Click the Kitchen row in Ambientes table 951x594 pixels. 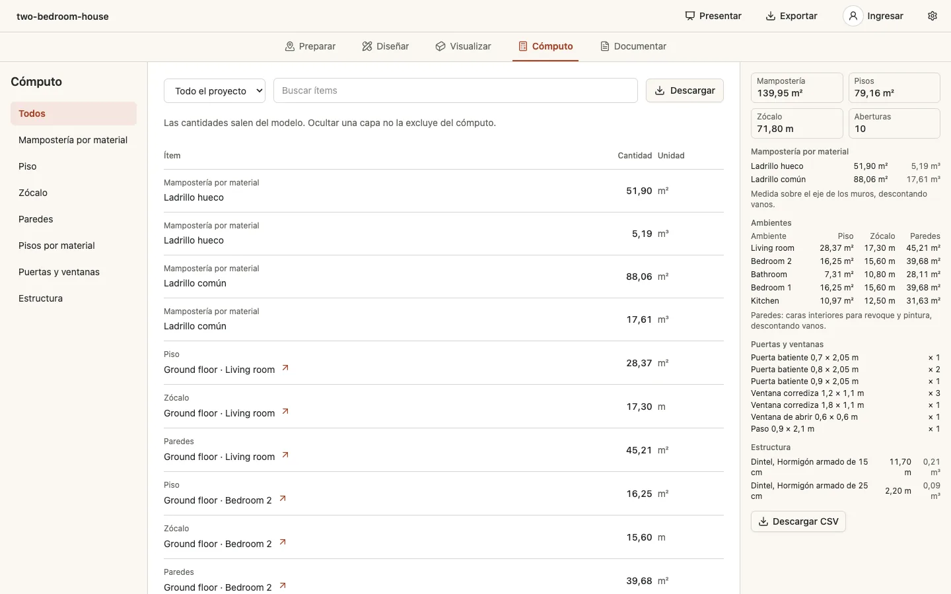point(845,301)
